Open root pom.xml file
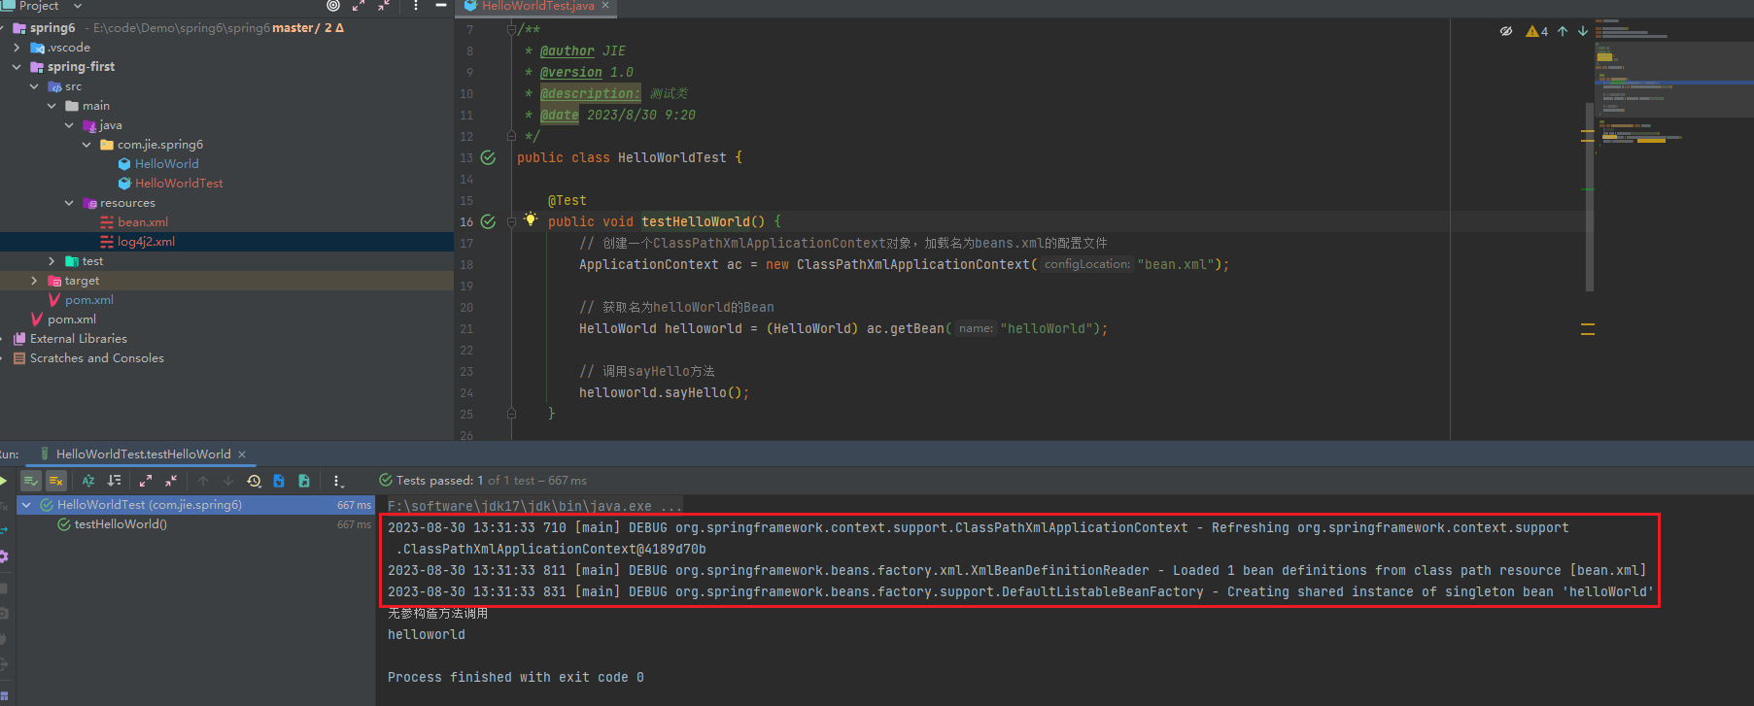This screenshot has height=706, width=1754. pyautogui.click(x=71, y=319)
